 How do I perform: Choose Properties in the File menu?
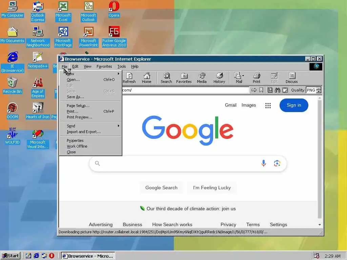(91, 140)
